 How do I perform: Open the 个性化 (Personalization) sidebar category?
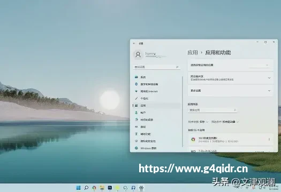tap(157, 99)
